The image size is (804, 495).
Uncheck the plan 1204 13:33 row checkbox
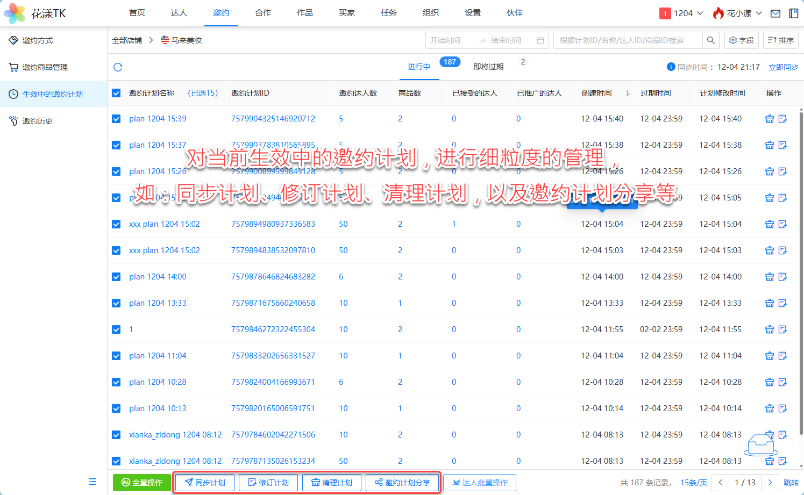point(116,303)
